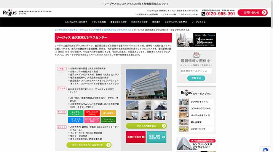The height and width of the screenshot is (152, 273).
Task: Select the first bottom-row office thumbnail
Action: click(x=132, y=115)
